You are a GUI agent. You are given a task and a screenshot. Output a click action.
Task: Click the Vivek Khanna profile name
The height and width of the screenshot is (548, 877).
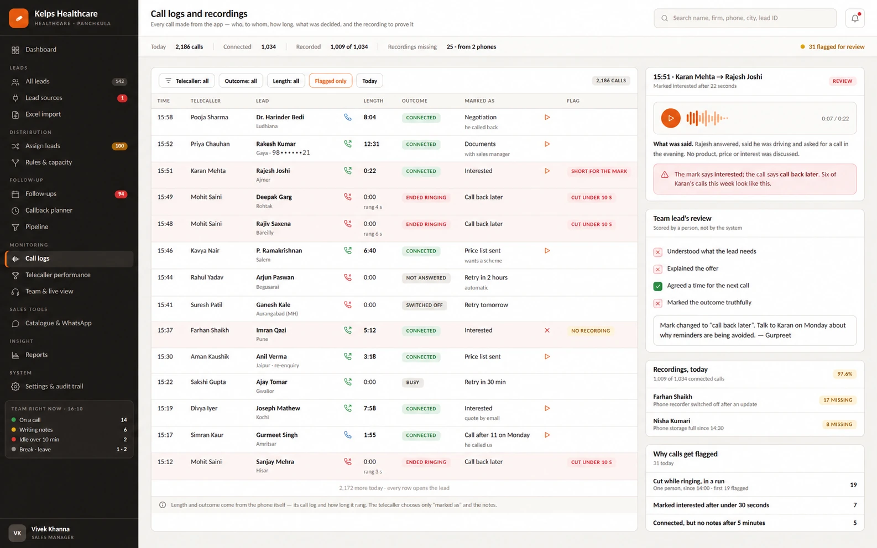point(50,529)
